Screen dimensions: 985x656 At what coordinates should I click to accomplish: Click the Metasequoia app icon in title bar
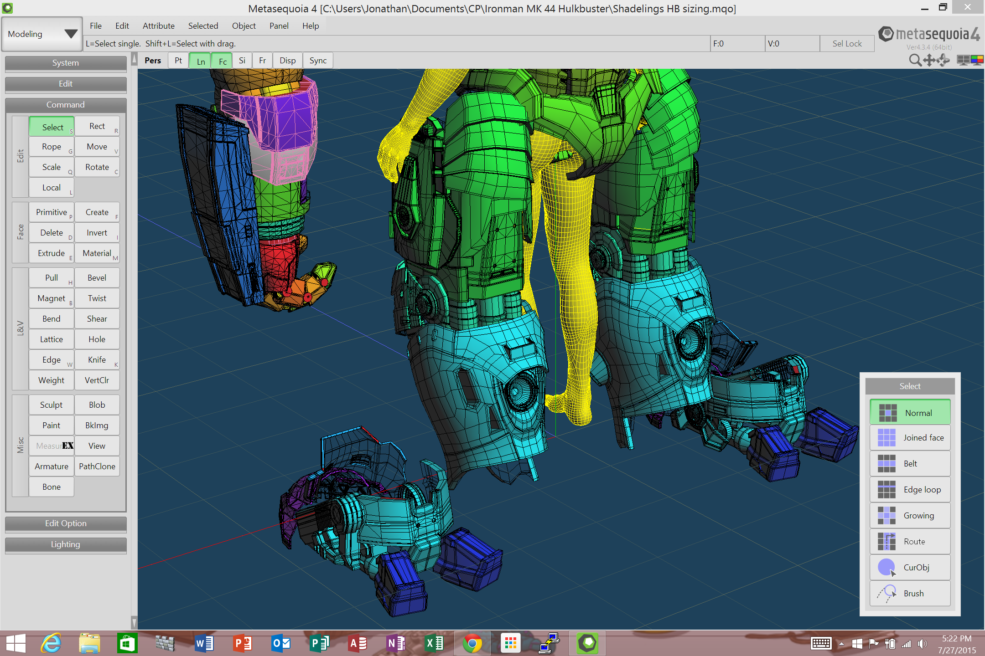(x=7, y=8)
